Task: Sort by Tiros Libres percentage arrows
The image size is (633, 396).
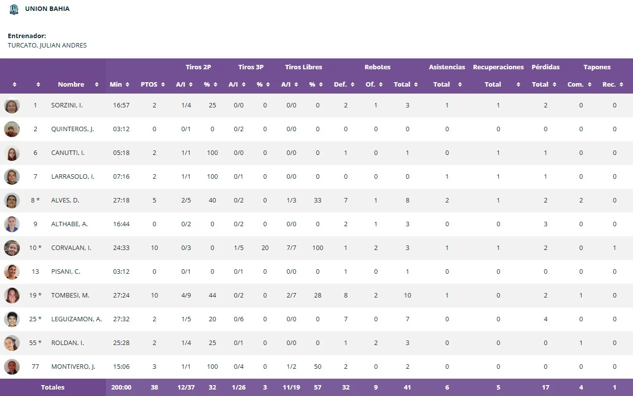Action: click(x=320, y=85)
